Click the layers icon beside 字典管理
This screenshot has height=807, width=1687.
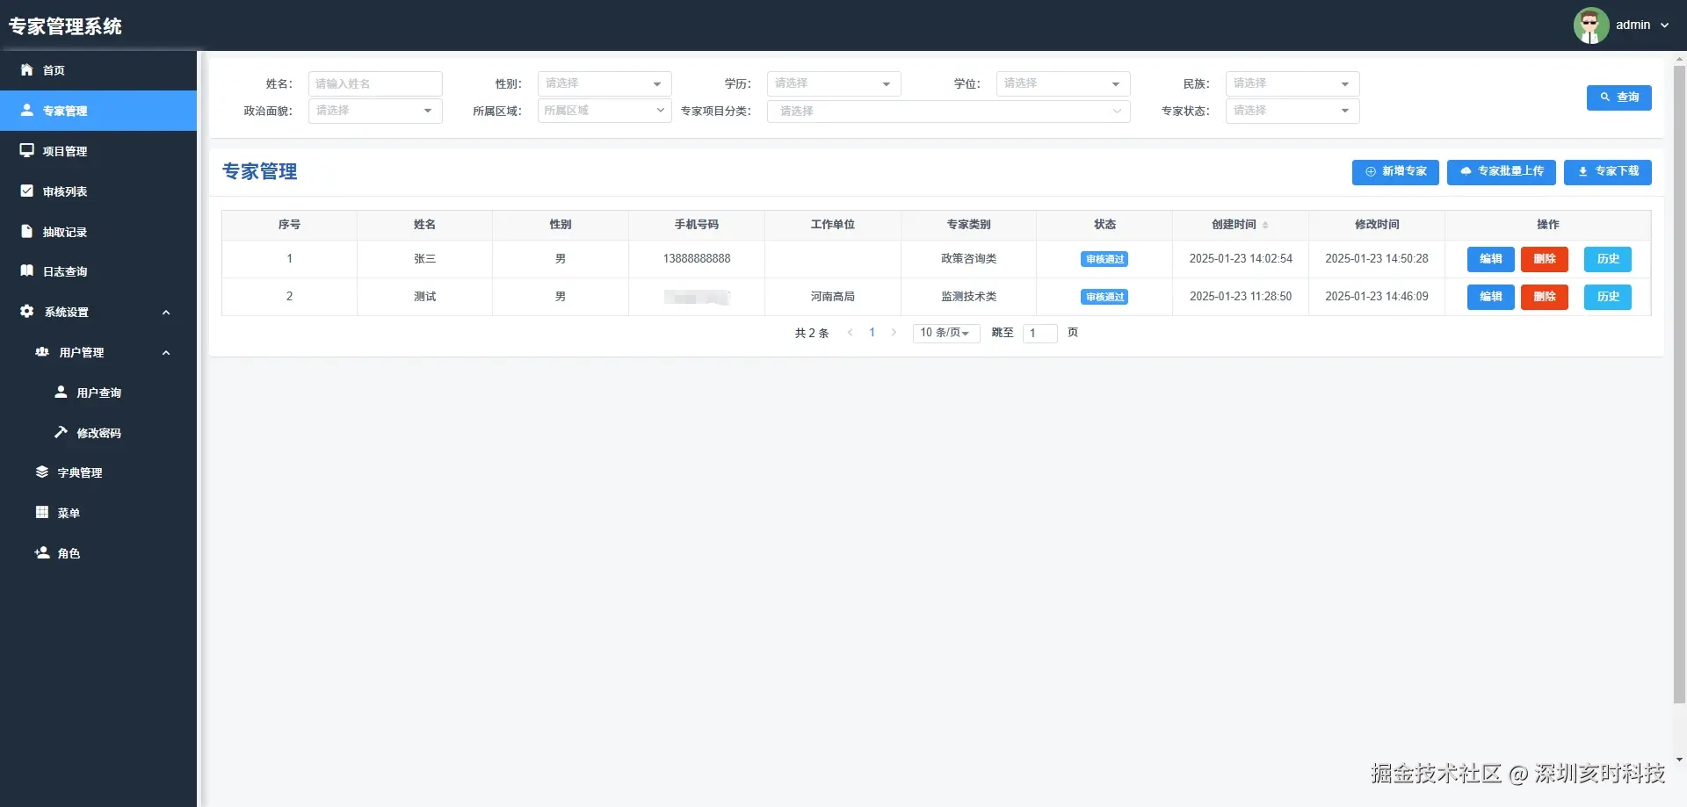pos(42,472)
